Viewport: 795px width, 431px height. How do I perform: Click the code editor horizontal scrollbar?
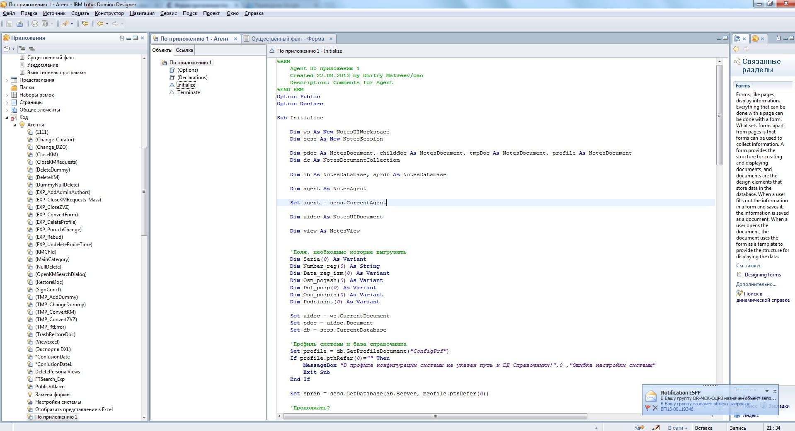pyautogui.click(x=435, y=416)
